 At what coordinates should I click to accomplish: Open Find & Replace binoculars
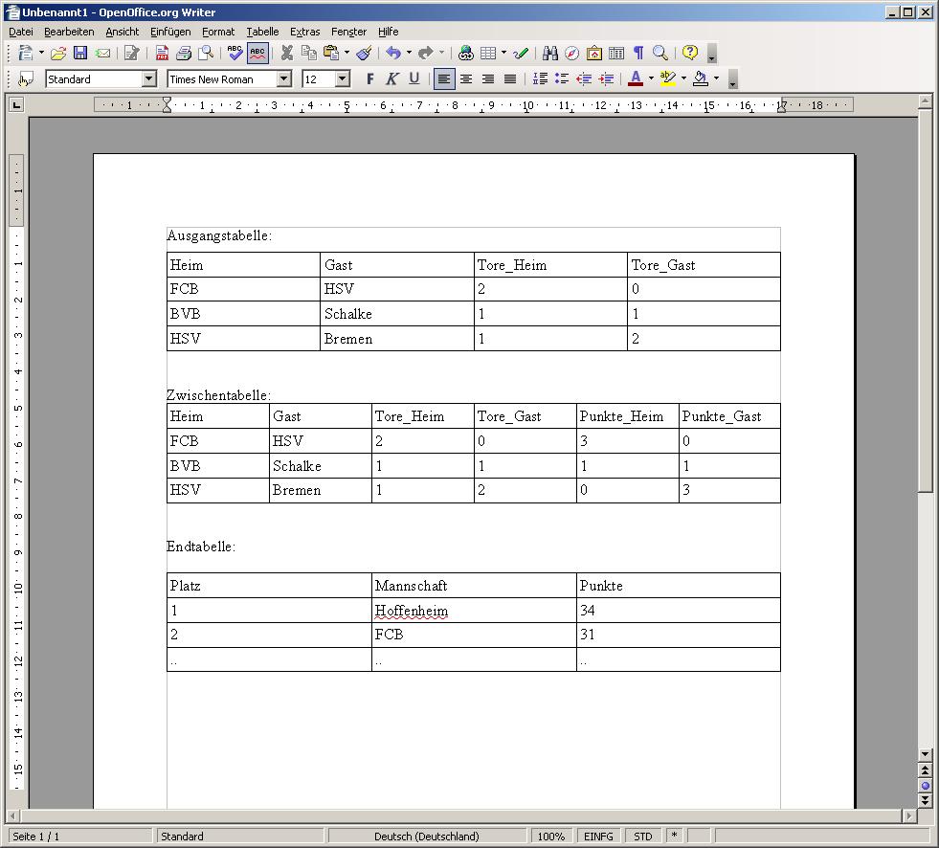(x=549, y=54)
